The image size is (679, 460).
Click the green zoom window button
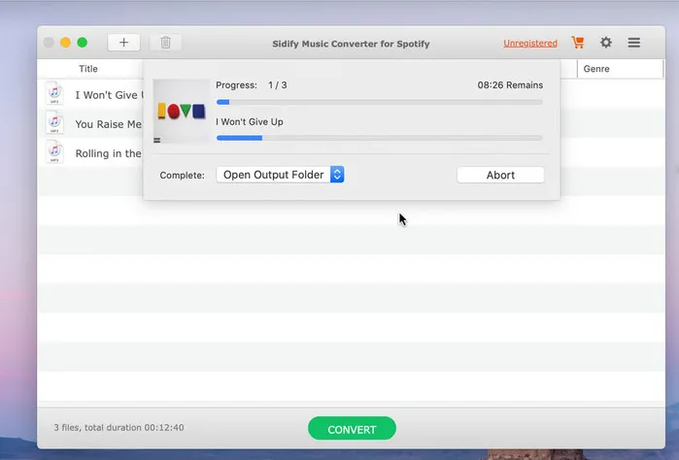pyautogui.click(x=83, y=43)
